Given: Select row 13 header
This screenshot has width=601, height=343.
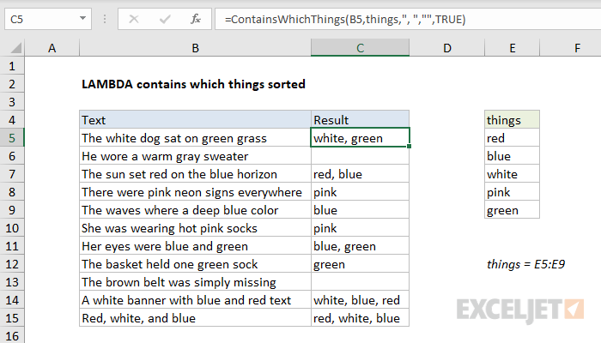Looking at the screenshot, I should click(x=12, y=282).
